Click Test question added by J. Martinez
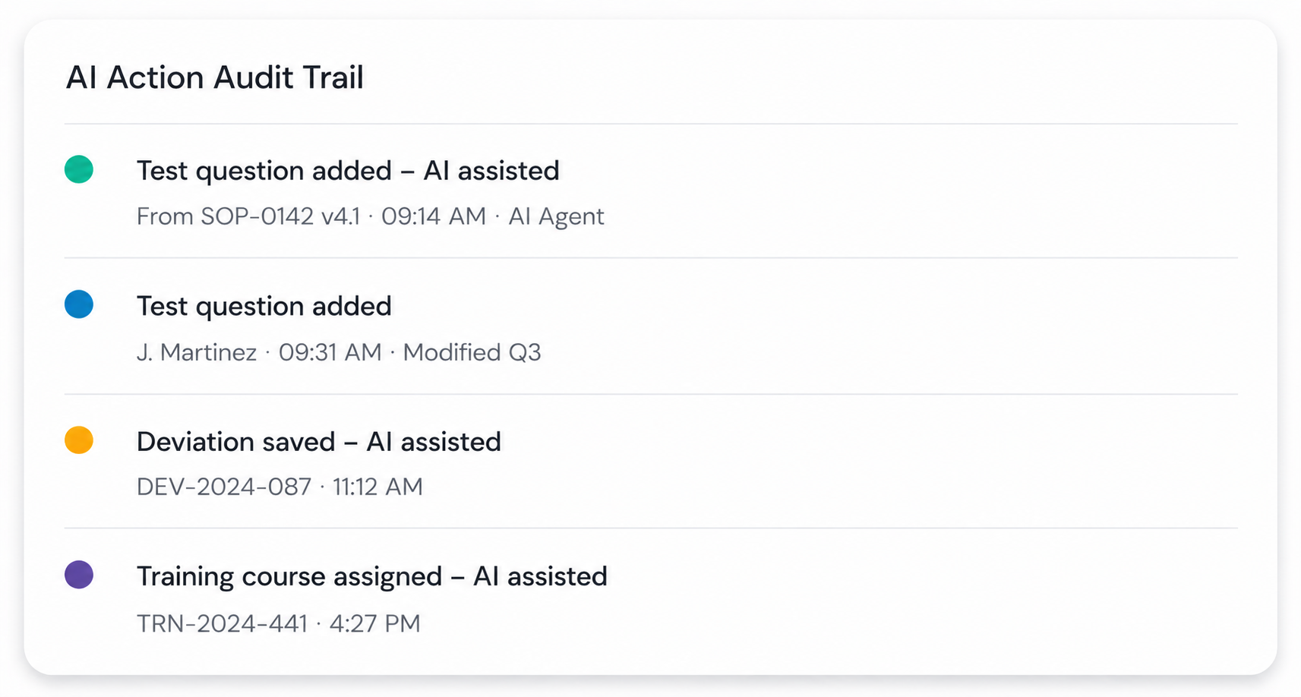 point(264,306)
